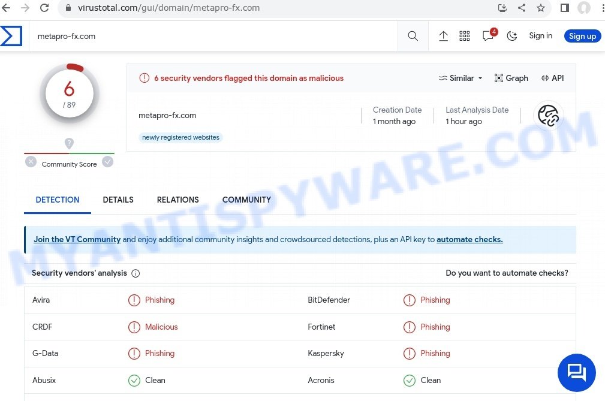Open the Graph view

[x=511, y=78]
